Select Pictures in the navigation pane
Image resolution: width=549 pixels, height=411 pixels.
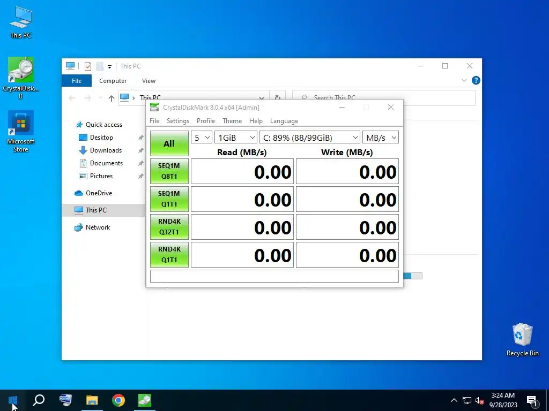[101, 176]
